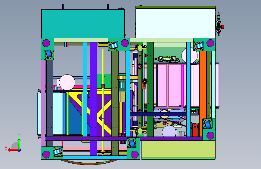Click the green Y axis arrow on the triad

[x=19, y=143]
